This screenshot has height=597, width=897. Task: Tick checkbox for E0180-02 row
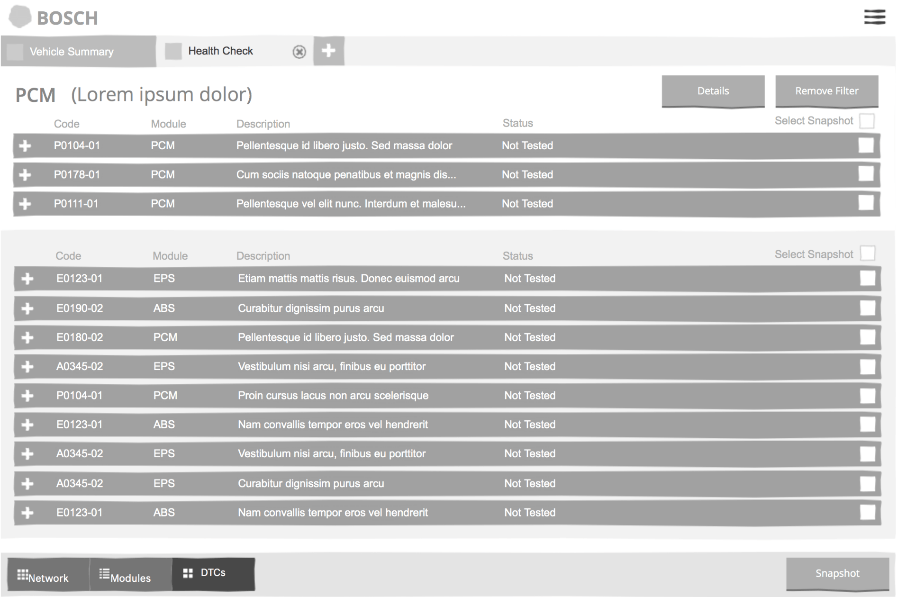pyautogui.click(x=868, y=337)
